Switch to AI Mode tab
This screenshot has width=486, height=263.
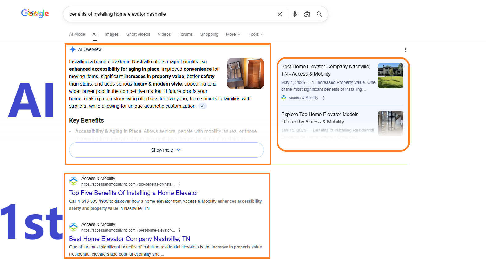click(x=77, y=34)
